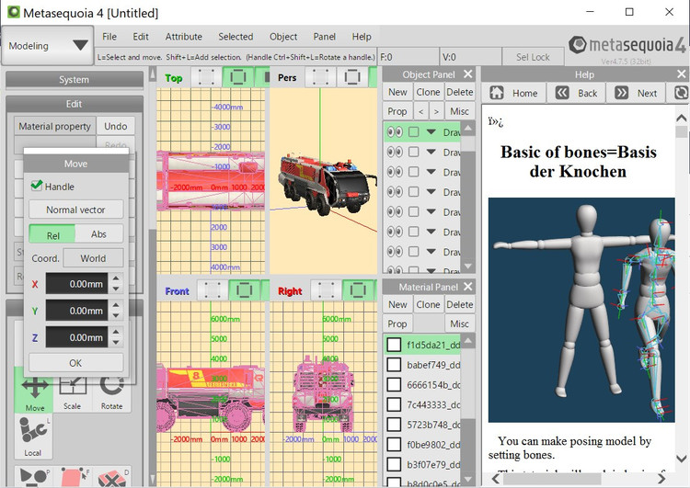Collapse triangle of highlighted object row

pyautogui.click(x=431, y=131)
